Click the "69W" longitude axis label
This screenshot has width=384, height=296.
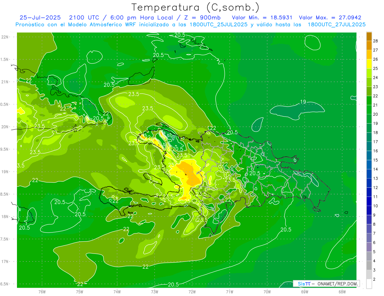[x=304, y=292]
